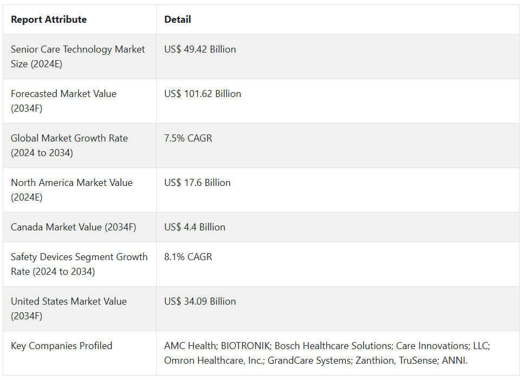Select Forecasted Market Value (2034F) cell
The image size is (523, 380).
pos(80,101)
